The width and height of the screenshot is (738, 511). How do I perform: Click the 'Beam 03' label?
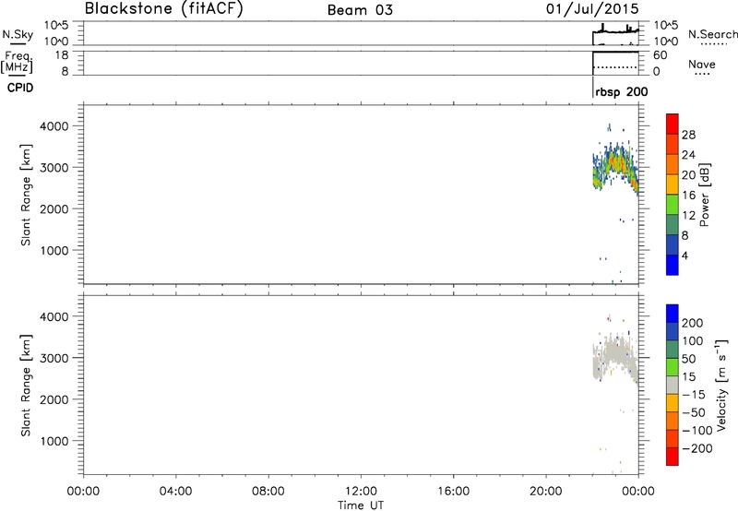pos(360,10)
